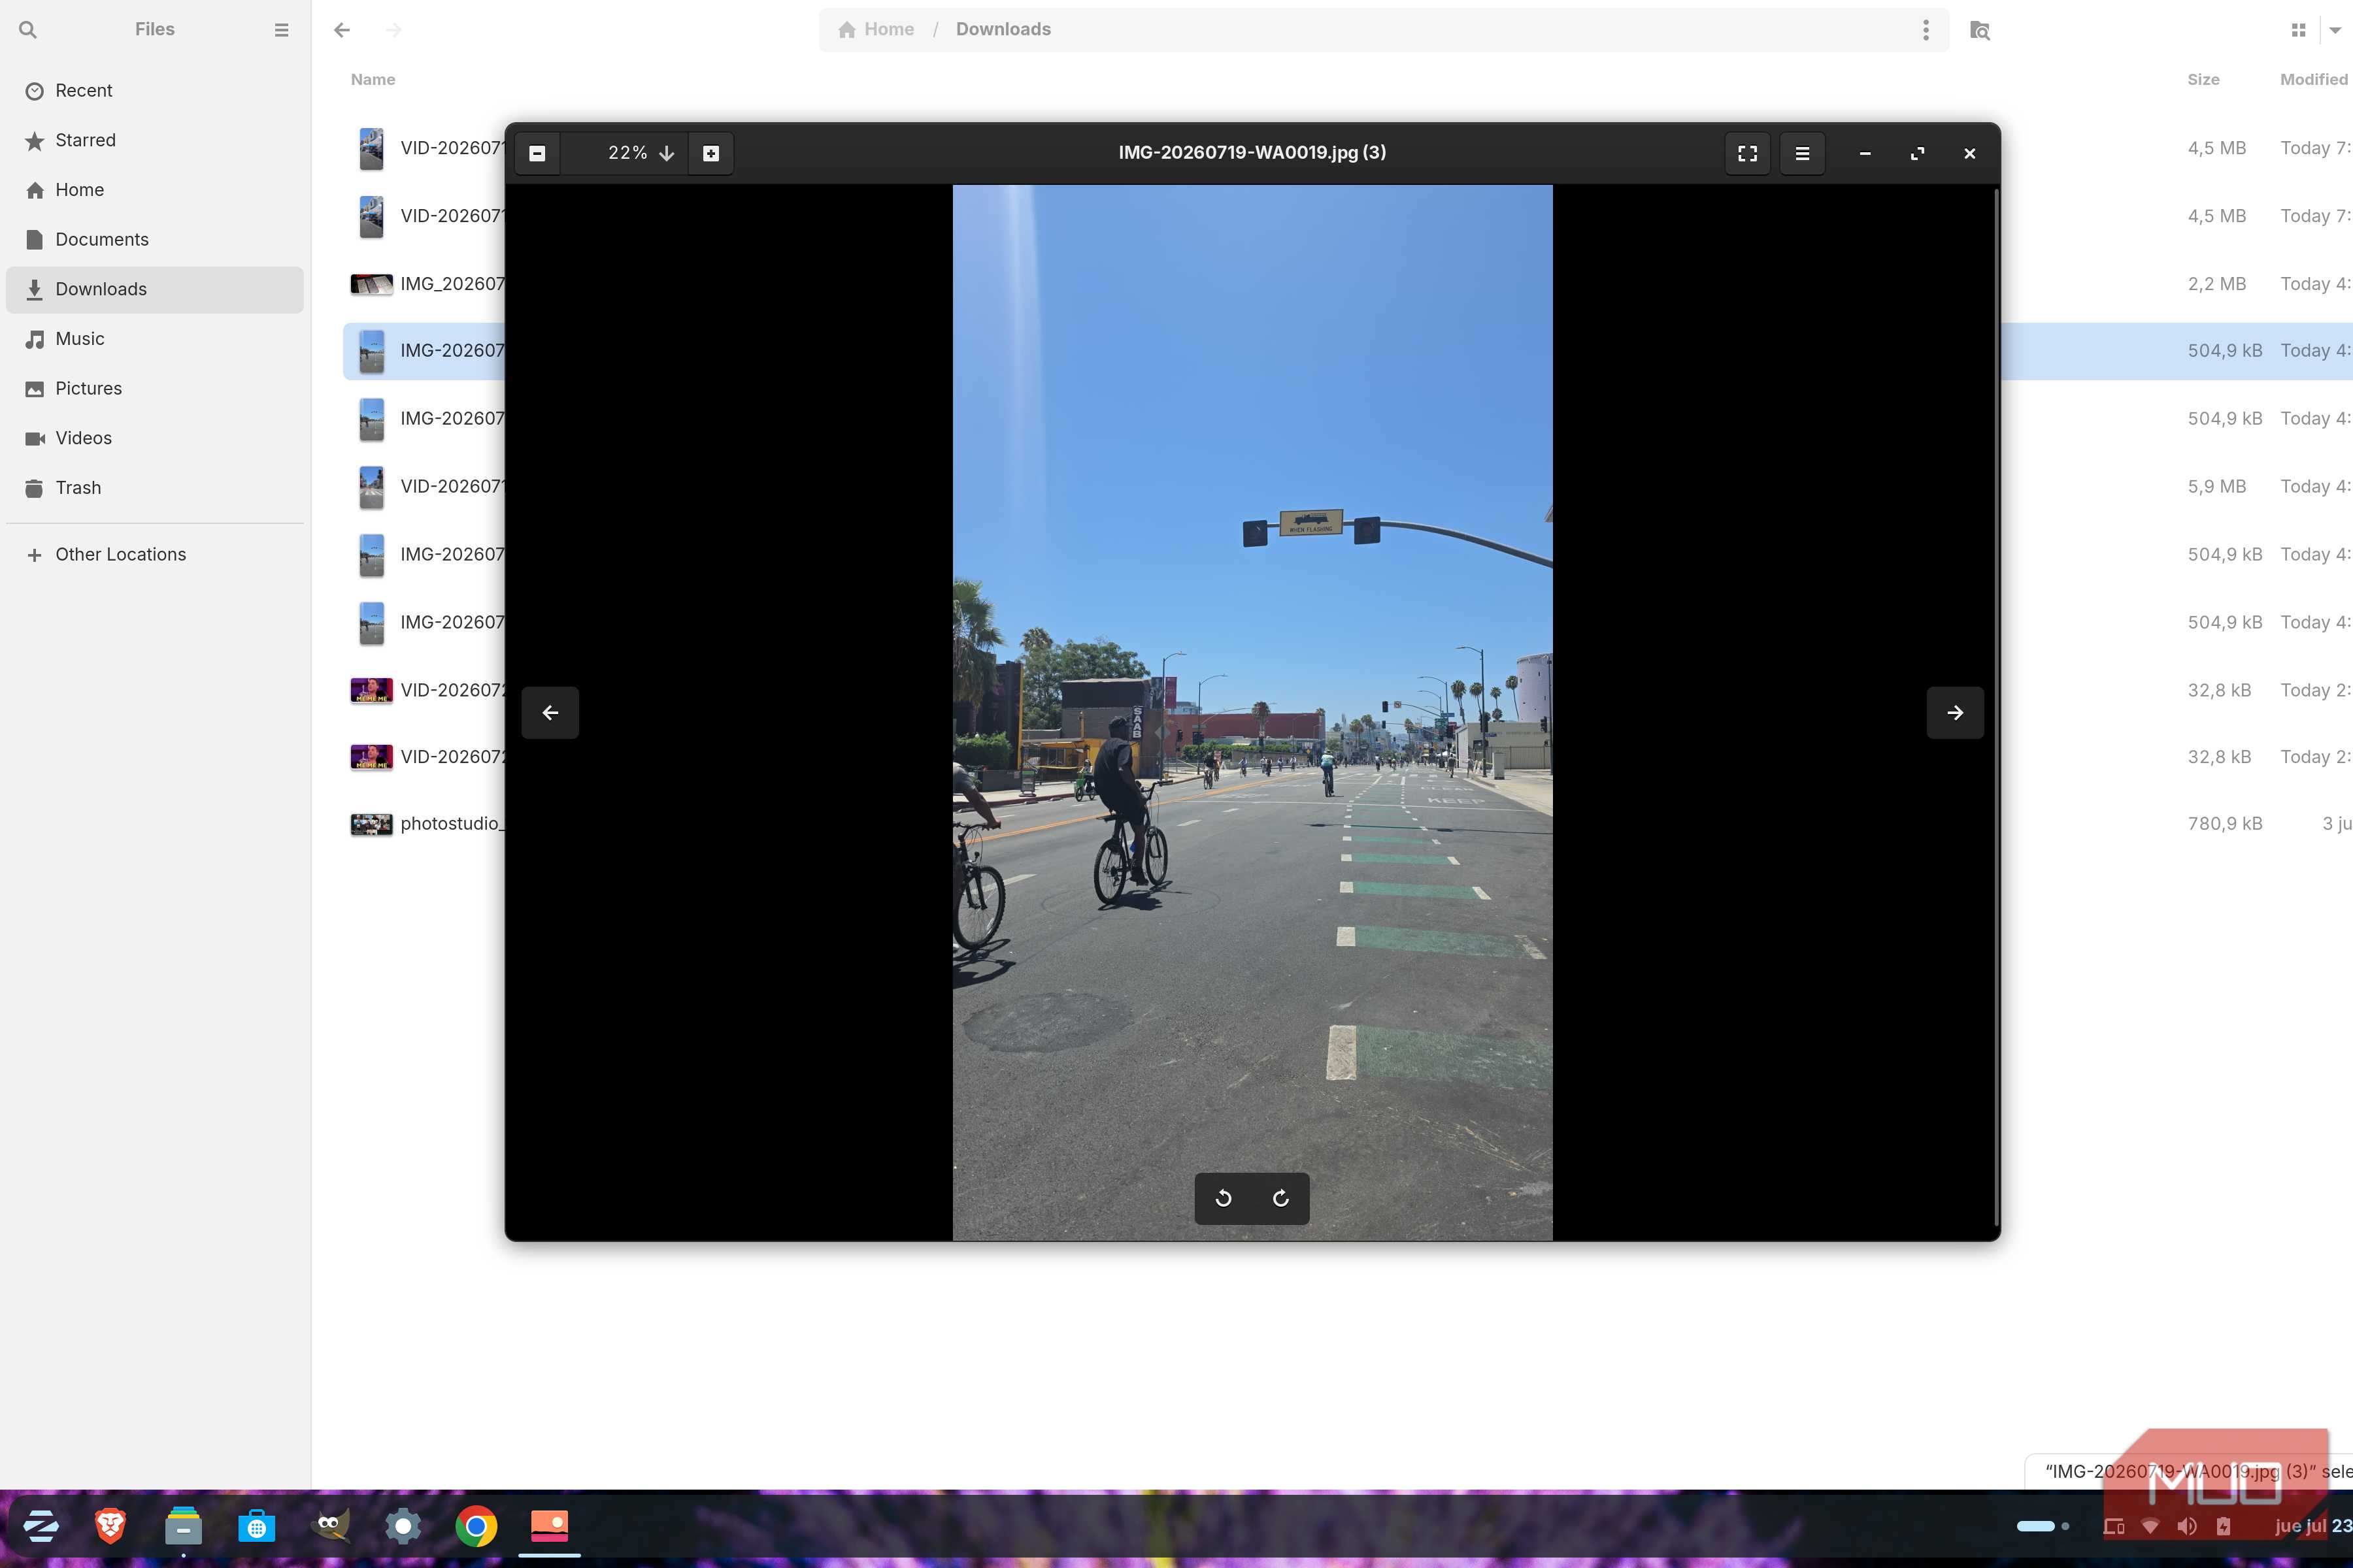
Task: Click the search folder icon in Files
Action: (x=1980, y=30)
